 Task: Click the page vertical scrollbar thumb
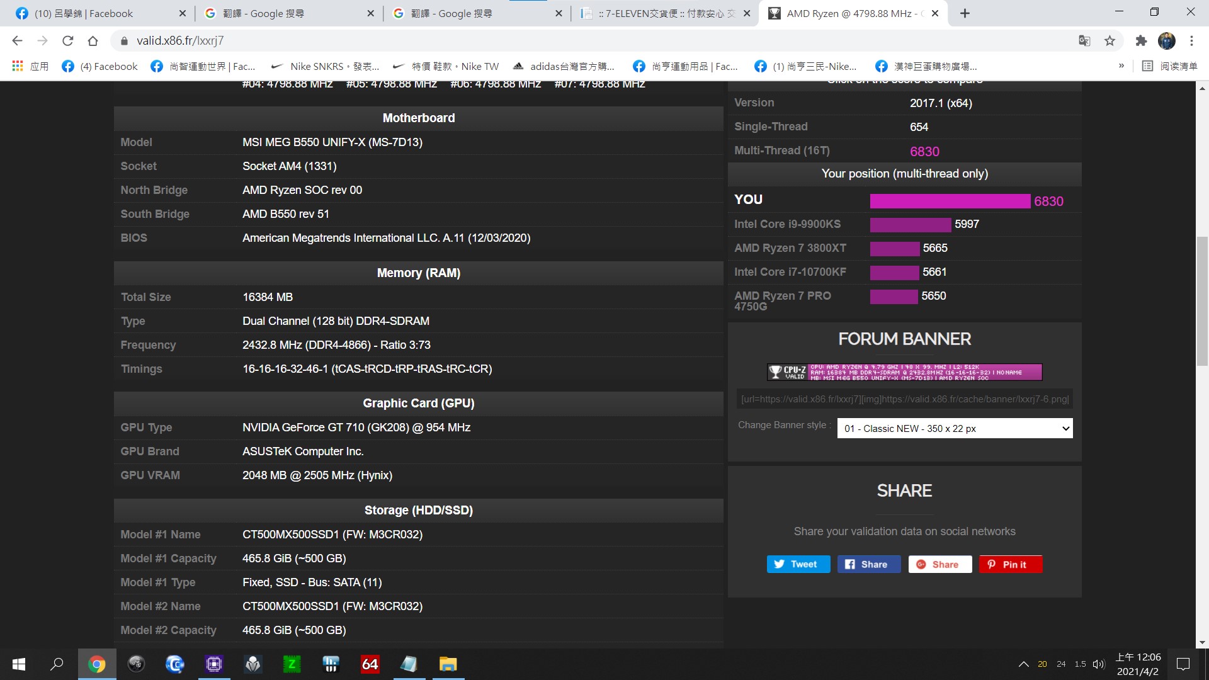coord(1202,301)
